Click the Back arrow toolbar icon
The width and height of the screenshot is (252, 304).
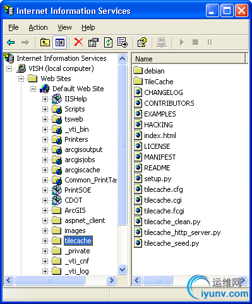click(x=11, y=42)
